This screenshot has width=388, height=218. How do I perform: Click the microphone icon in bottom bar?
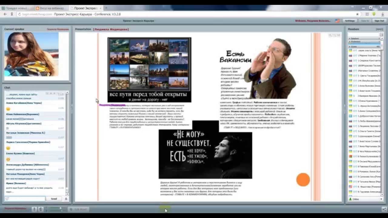(x=34, y=209)
